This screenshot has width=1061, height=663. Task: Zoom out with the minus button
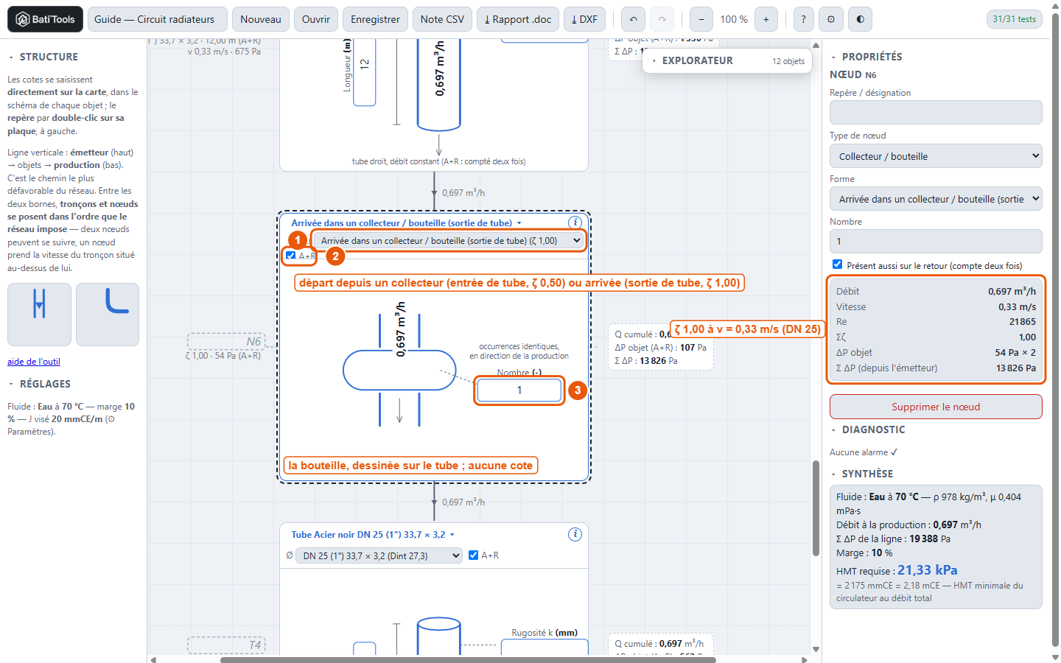click(701, 19)
